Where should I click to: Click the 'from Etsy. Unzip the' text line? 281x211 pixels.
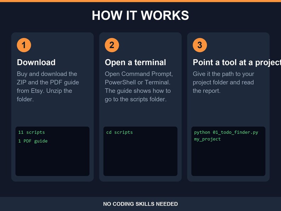(x=45, y=91)
